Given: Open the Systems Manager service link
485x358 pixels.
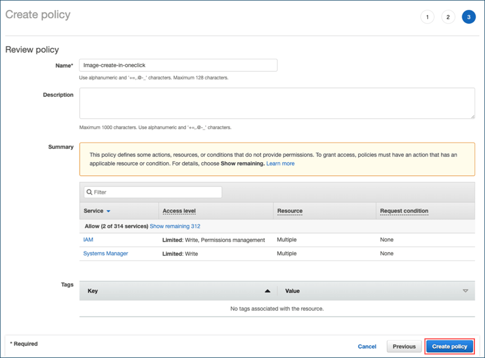Looking at the screenshot, I should tap(105, 254).
